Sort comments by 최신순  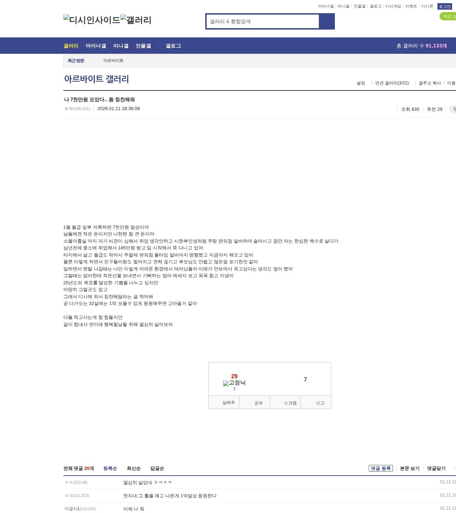pyautogui.click(x=134, y=468)
